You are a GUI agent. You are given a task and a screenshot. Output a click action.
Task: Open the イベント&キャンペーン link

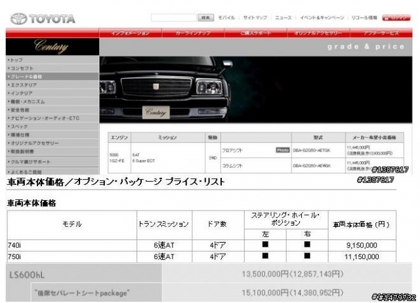tap(322, 18)
